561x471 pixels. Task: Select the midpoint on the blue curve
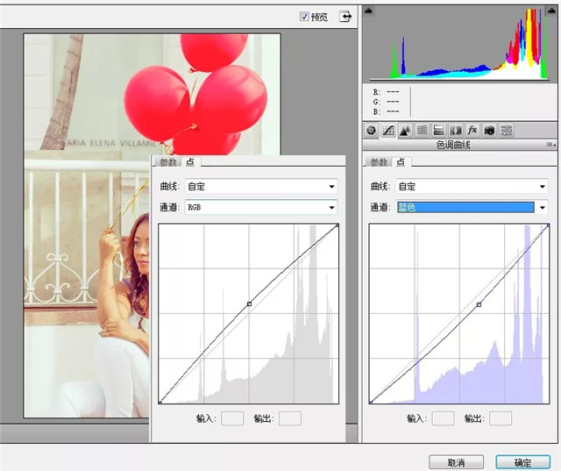click(479, 304)
